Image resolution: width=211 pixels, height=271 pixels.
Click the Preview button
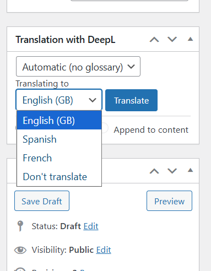pyautogui.click(x=169, y=201)
